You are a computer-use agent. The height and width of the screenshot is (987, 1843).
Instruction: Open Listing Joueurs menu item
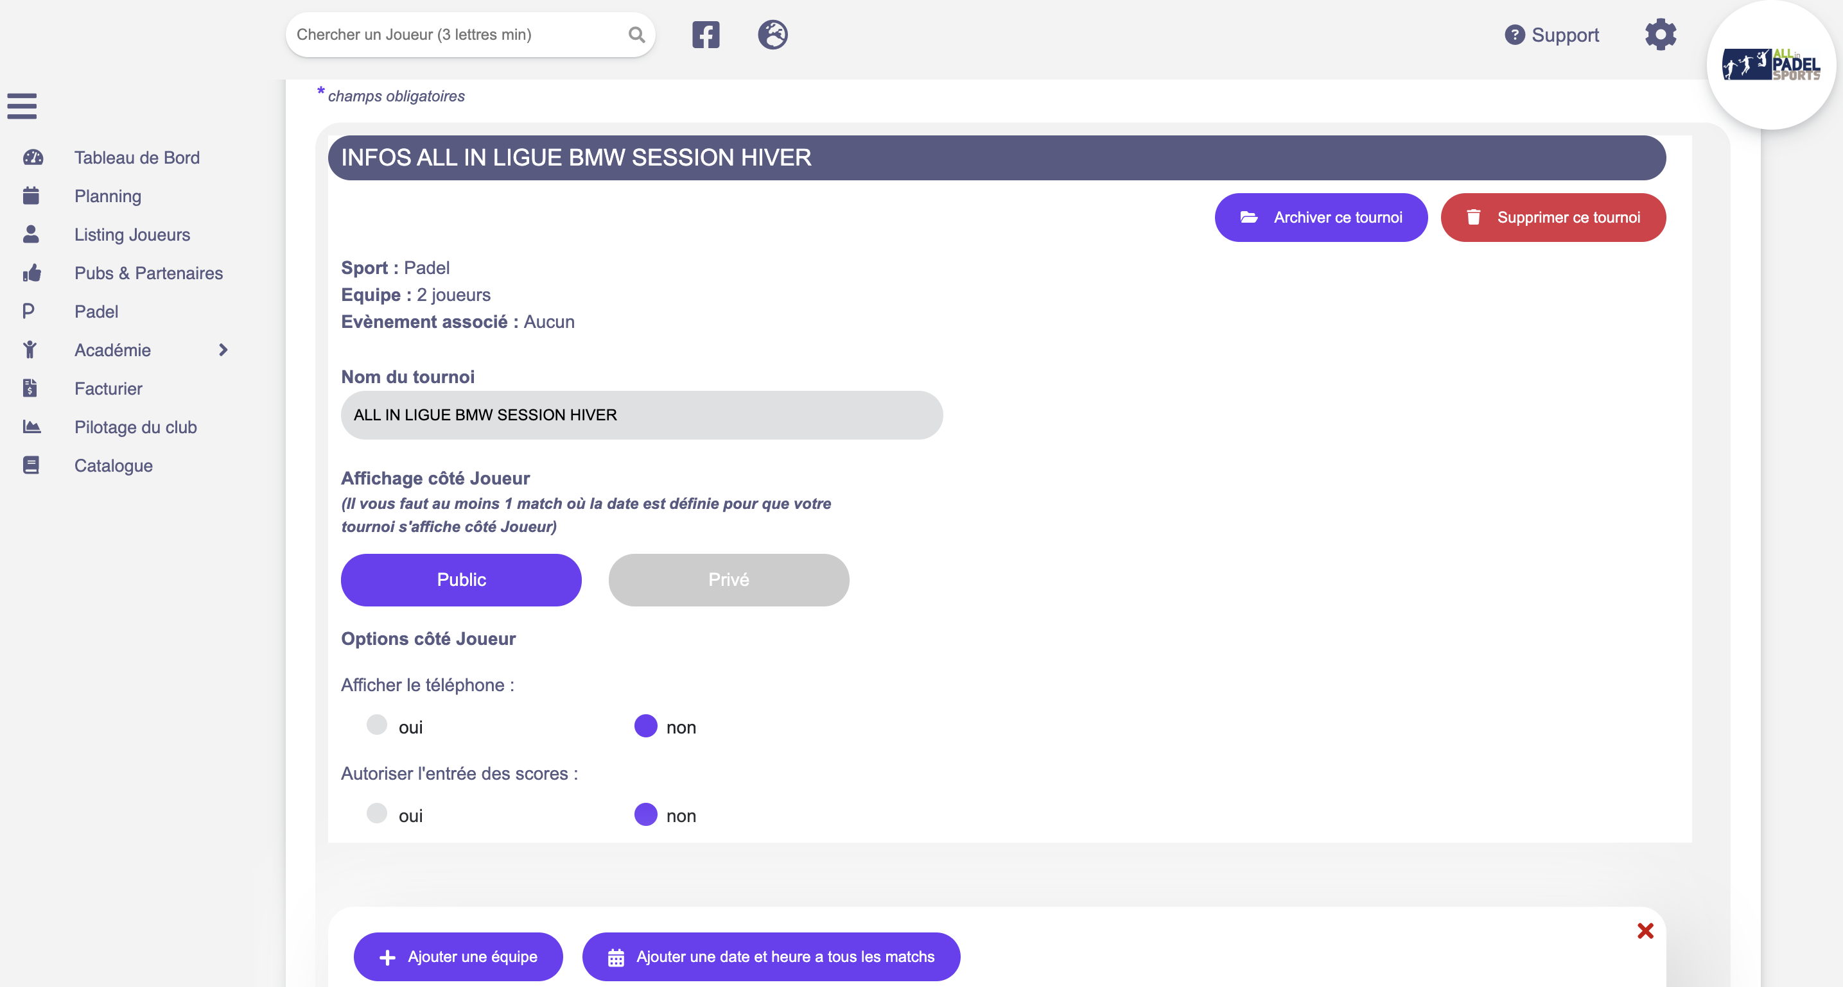132,235
